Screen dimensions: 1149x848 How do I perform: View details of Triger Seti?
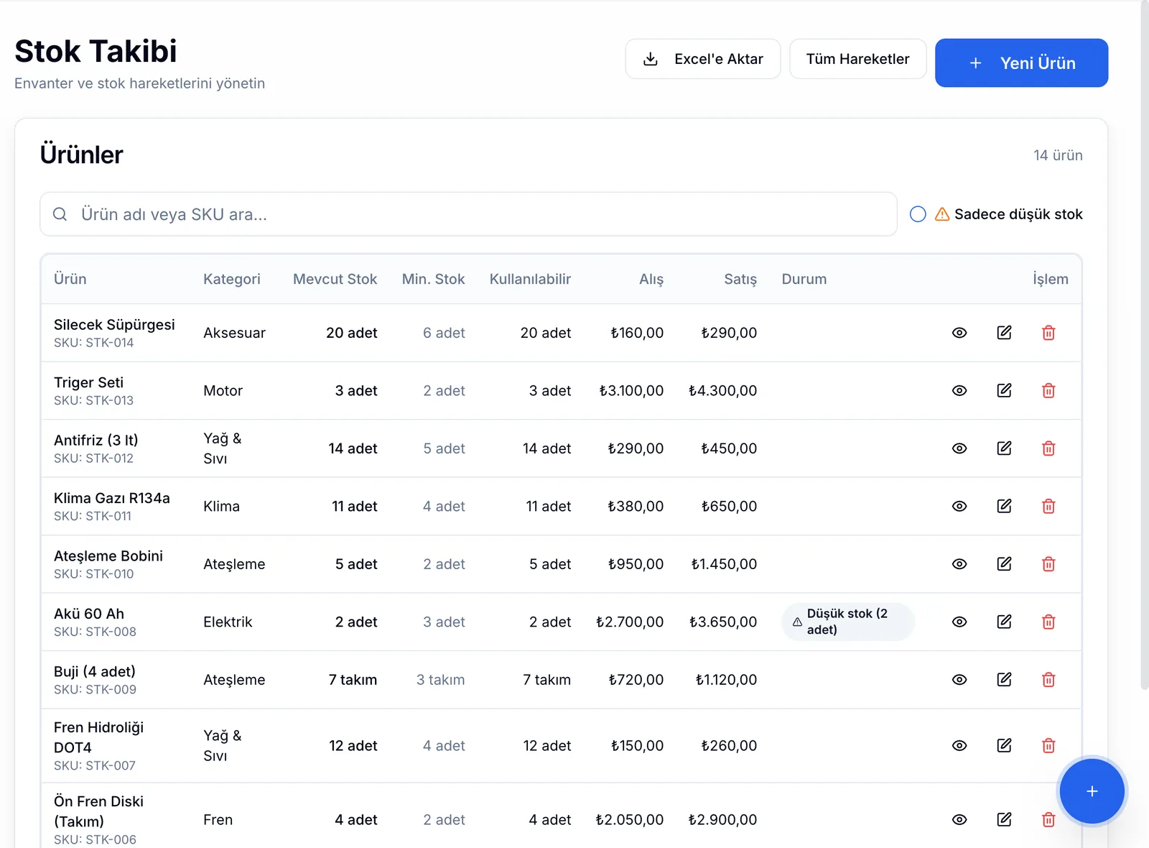(959, 391)
